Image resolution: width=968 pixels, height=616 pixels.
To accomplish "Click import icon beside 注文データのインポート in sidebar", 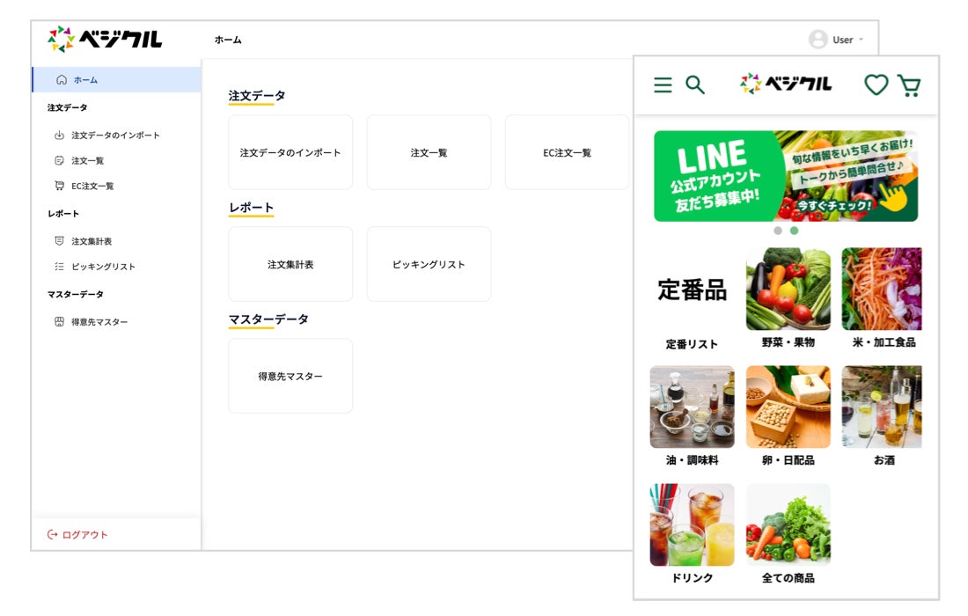I will (59, 136).
